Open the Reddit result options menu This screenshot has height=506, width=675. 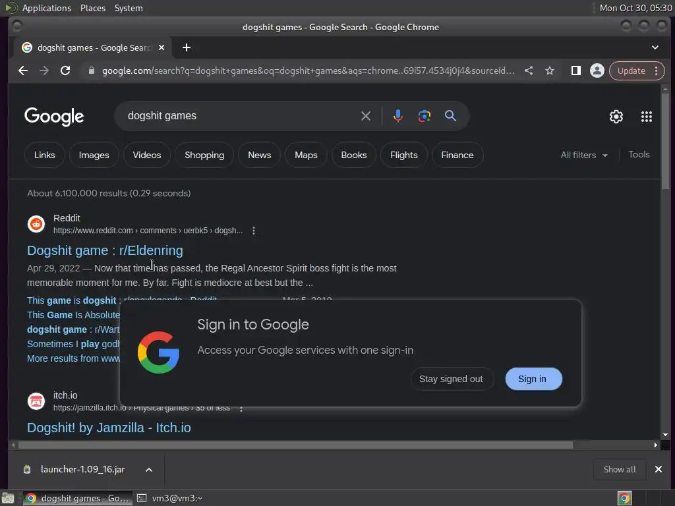point(254,231)
